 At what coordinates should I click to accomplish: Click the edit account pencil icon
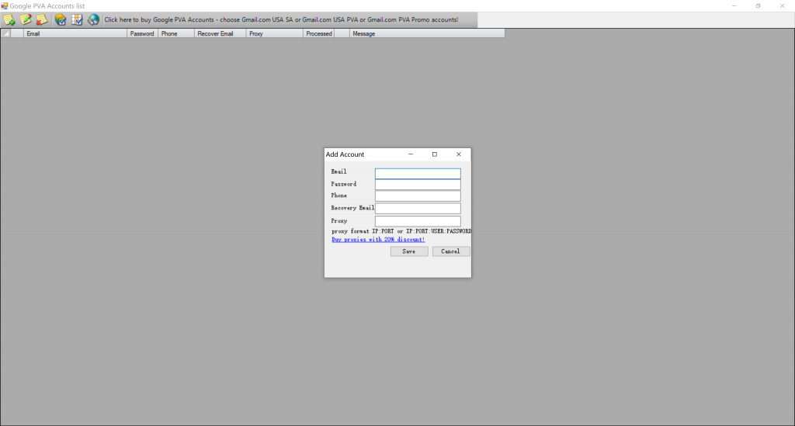[26, 19]
